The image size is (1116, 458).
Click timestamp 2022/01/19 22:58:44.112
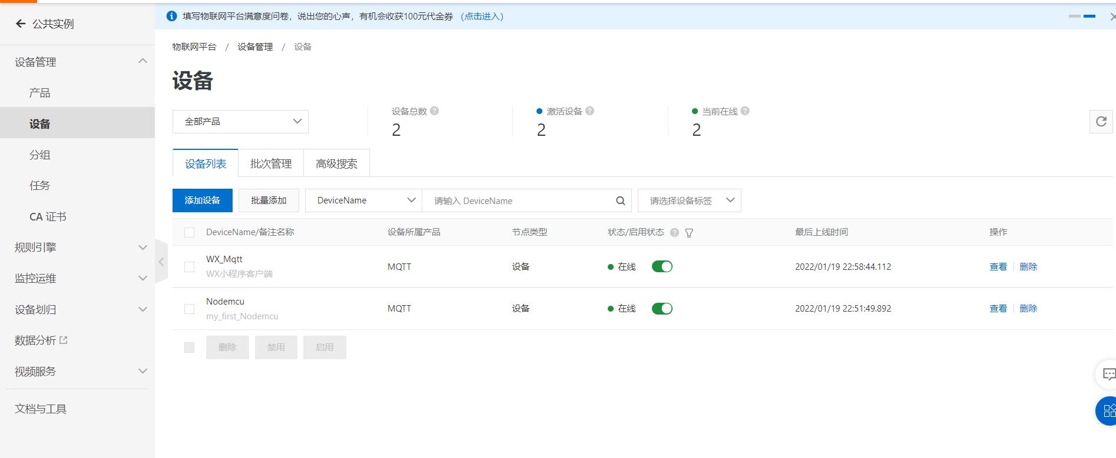[843, 267]
